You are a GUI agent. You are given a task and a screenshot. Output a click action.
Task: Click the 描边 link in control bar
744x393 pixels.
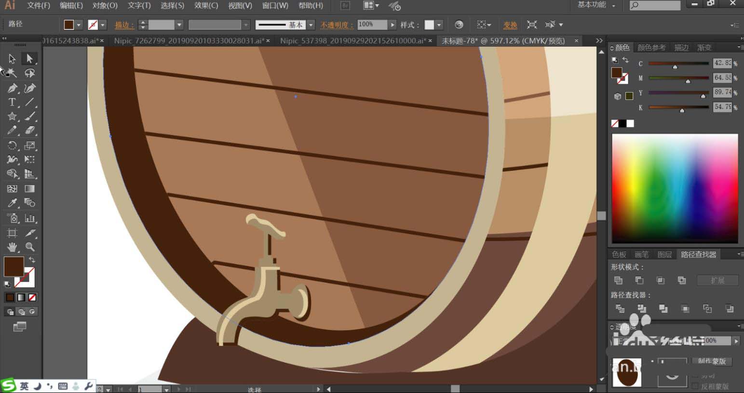pyautogui.click(x=124, y=25)
